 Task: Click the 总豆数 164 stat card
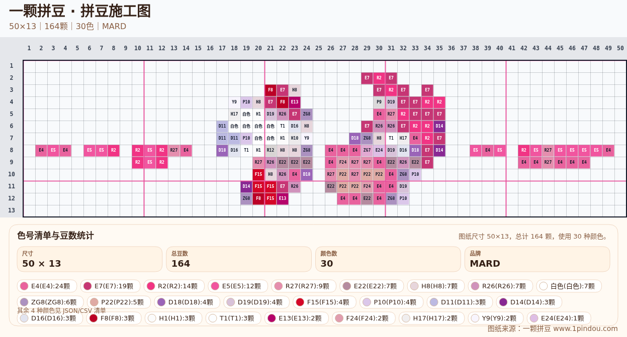[239, 259]
